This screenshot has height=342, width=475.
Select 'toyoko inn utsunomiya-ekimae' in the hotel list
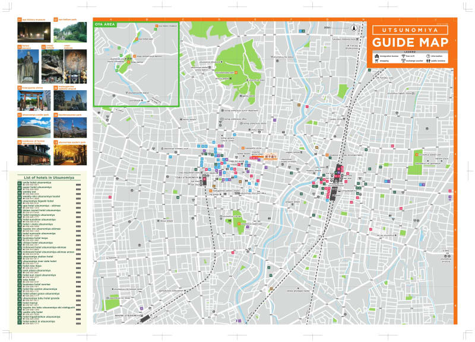pos(49,230)
